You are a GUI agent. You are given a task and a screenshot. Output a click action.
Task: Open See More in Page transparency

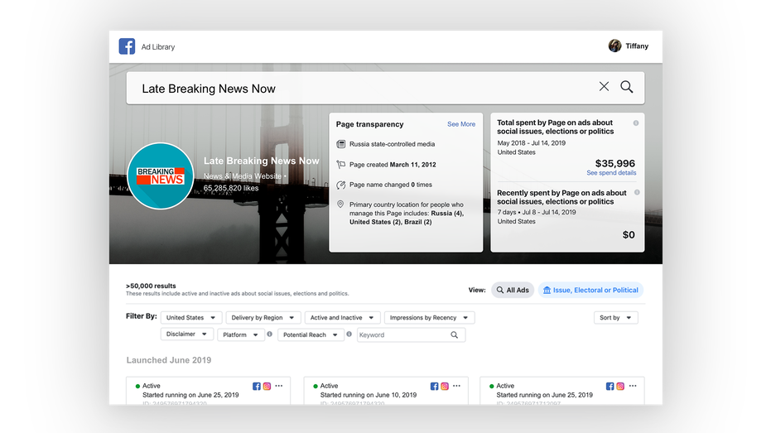point(461,124)
